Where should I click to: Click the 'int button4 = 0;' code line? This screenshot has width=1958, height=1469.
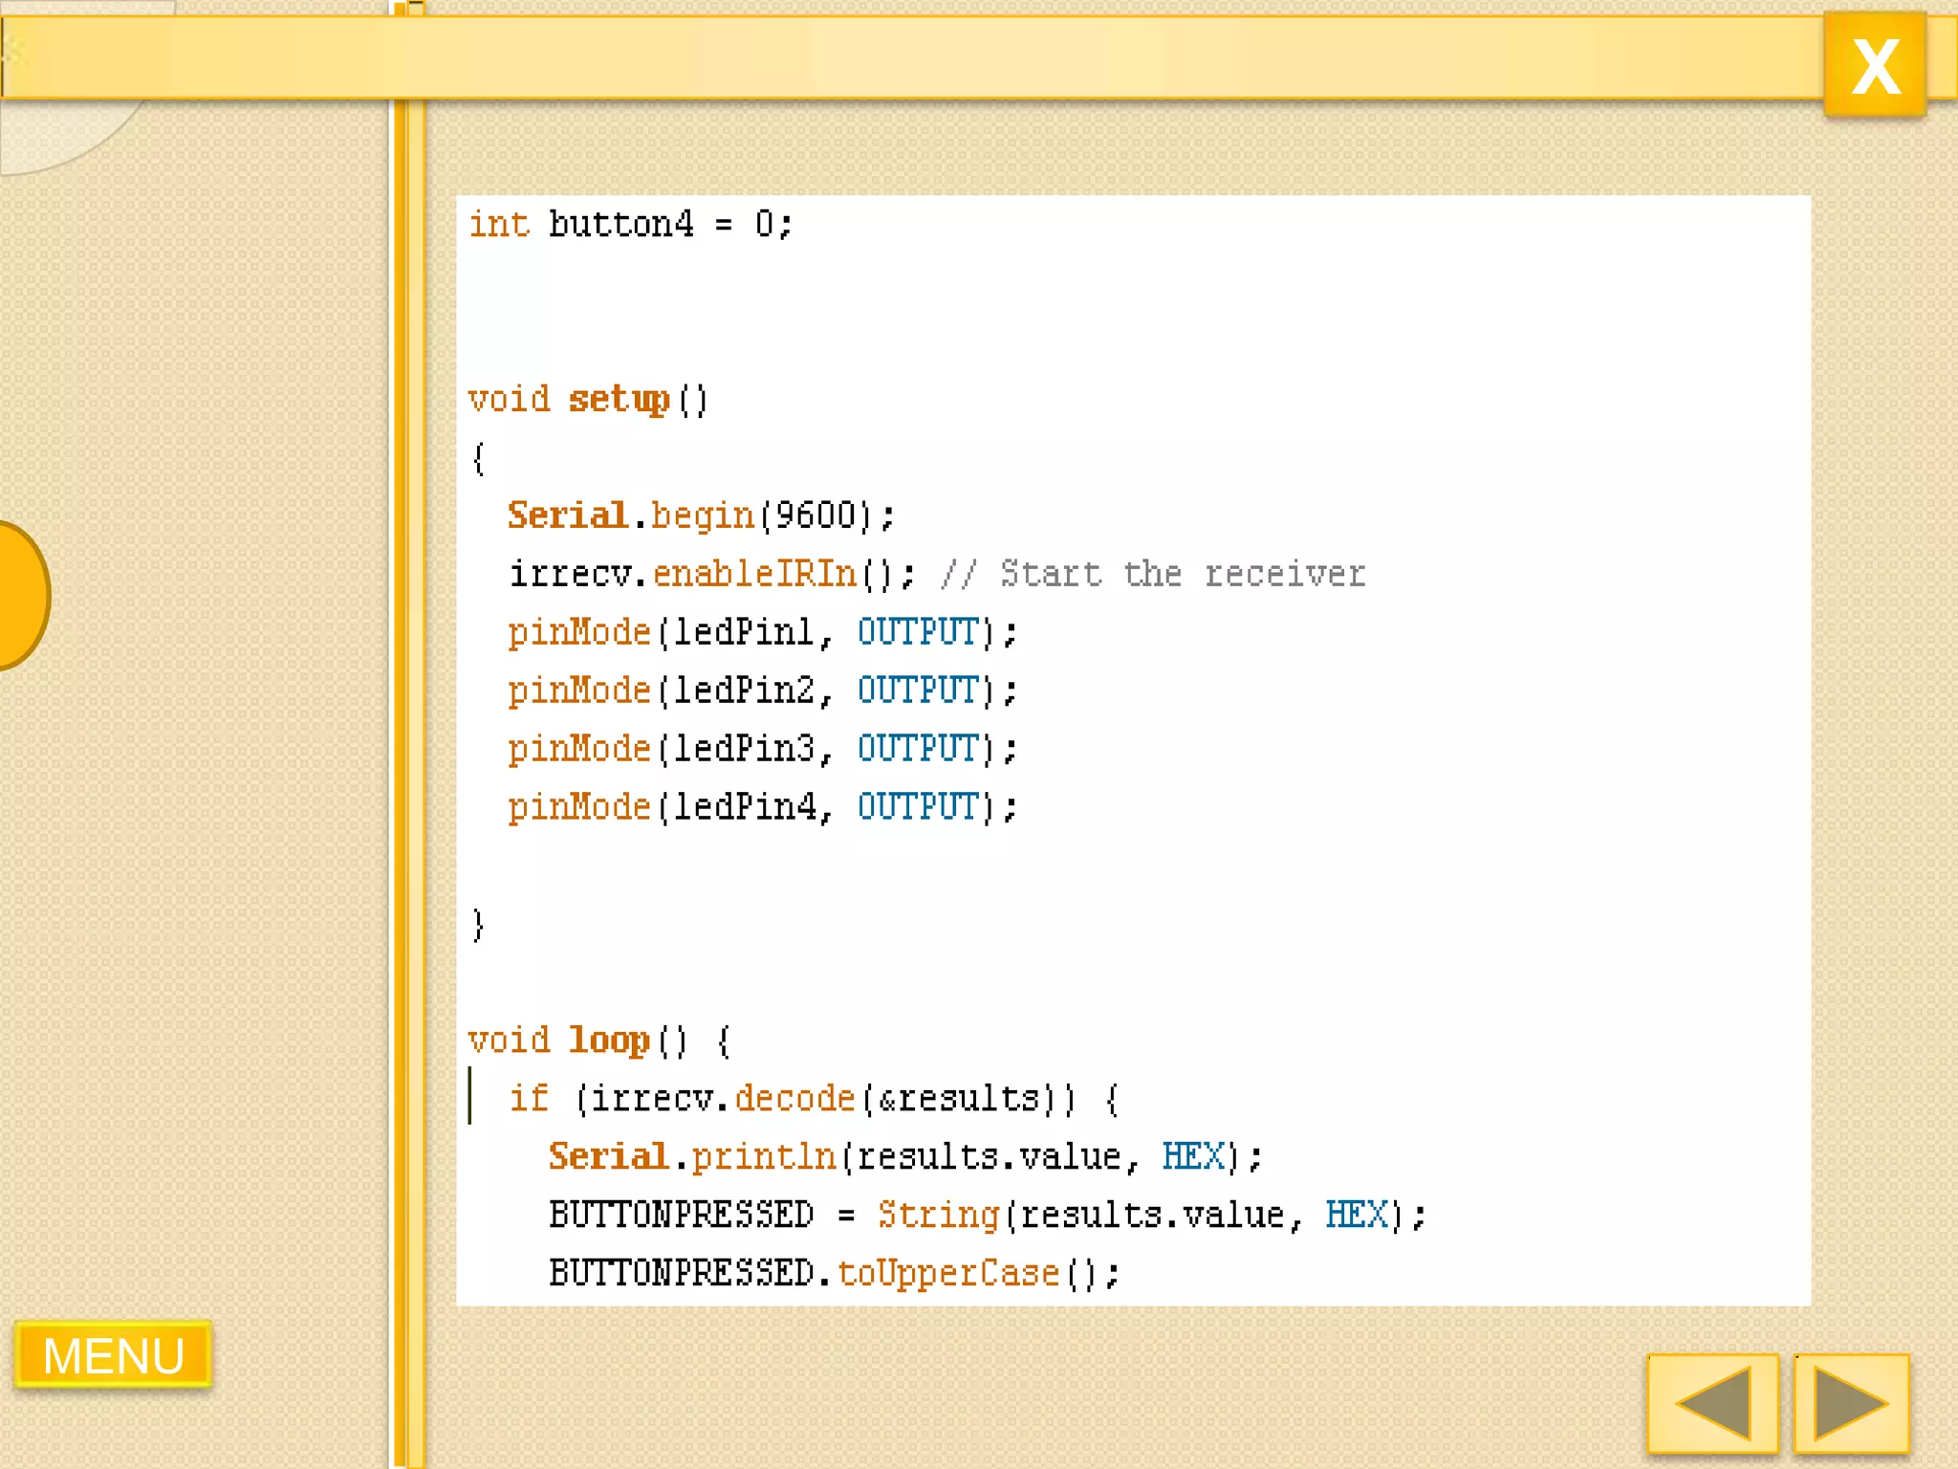point(630,225)
